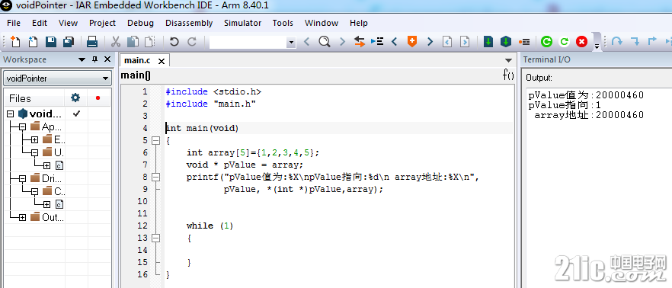This screenshot has height=288, width=672.
Task: Open the Project menu
Action: click(x=102, y=23)
